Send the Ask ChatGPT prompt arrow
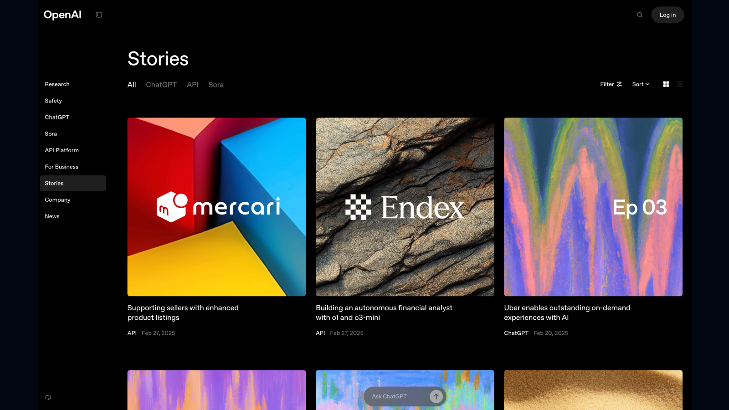This screenshot has width=729, height=410. [x=436, y=396]
